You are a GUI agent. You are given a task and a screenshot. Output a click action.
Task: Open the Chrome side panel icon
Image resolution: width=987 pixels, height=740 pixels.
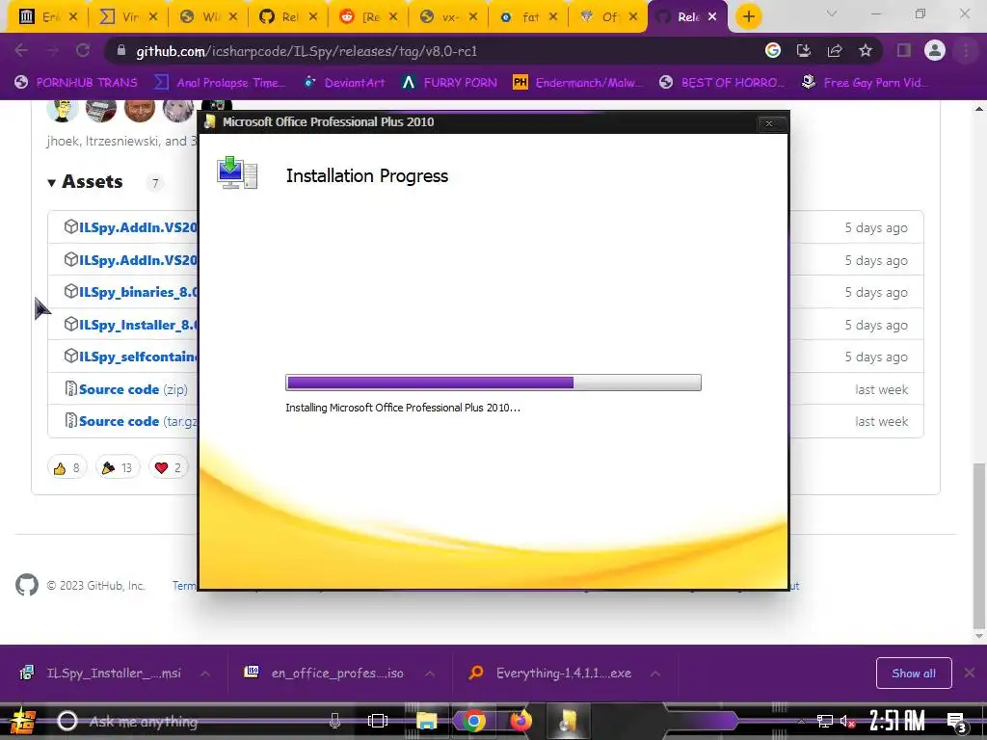pos(904,50)
